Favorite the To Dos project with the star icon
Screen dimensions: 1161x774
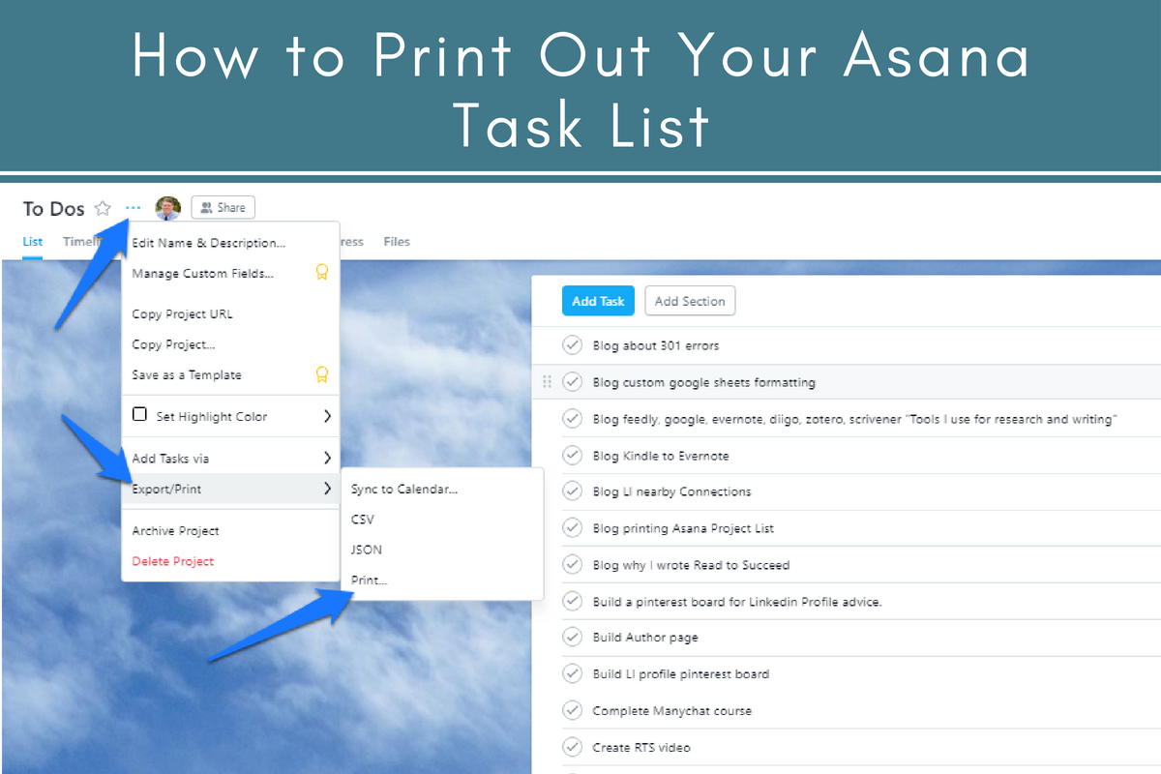point(103,208)
